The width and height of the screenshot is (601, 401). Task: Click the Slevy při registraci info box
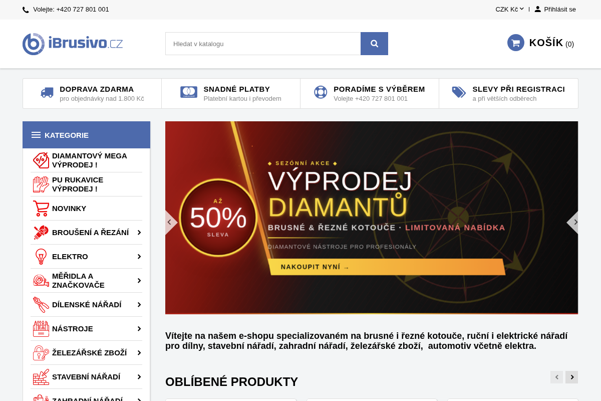pyautogui.click(x=508, y=93)
